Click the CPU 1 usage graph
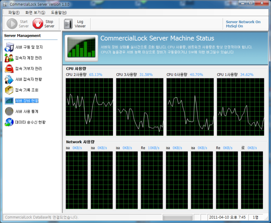The width and height of the screenshot is (271, 223). 240,107
